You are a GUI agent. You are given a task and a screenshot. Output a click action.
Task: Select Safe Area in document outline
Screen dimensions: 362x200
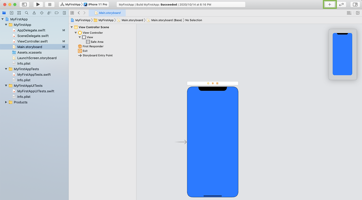pyautogui.click(x=97, y=42)
